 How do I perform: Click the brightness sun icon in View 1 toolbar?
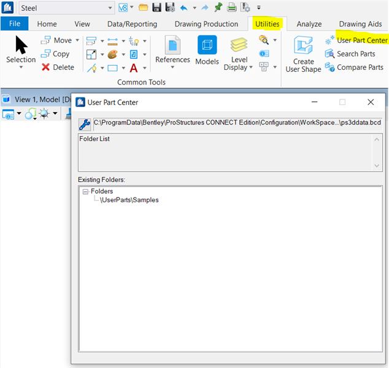click(x=44, y=114)
